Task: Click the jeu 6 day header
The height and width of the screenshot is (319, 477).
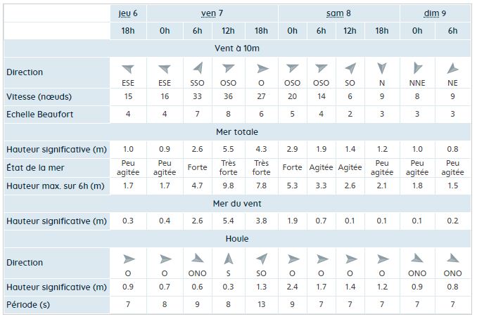Action: pos(128,13)
